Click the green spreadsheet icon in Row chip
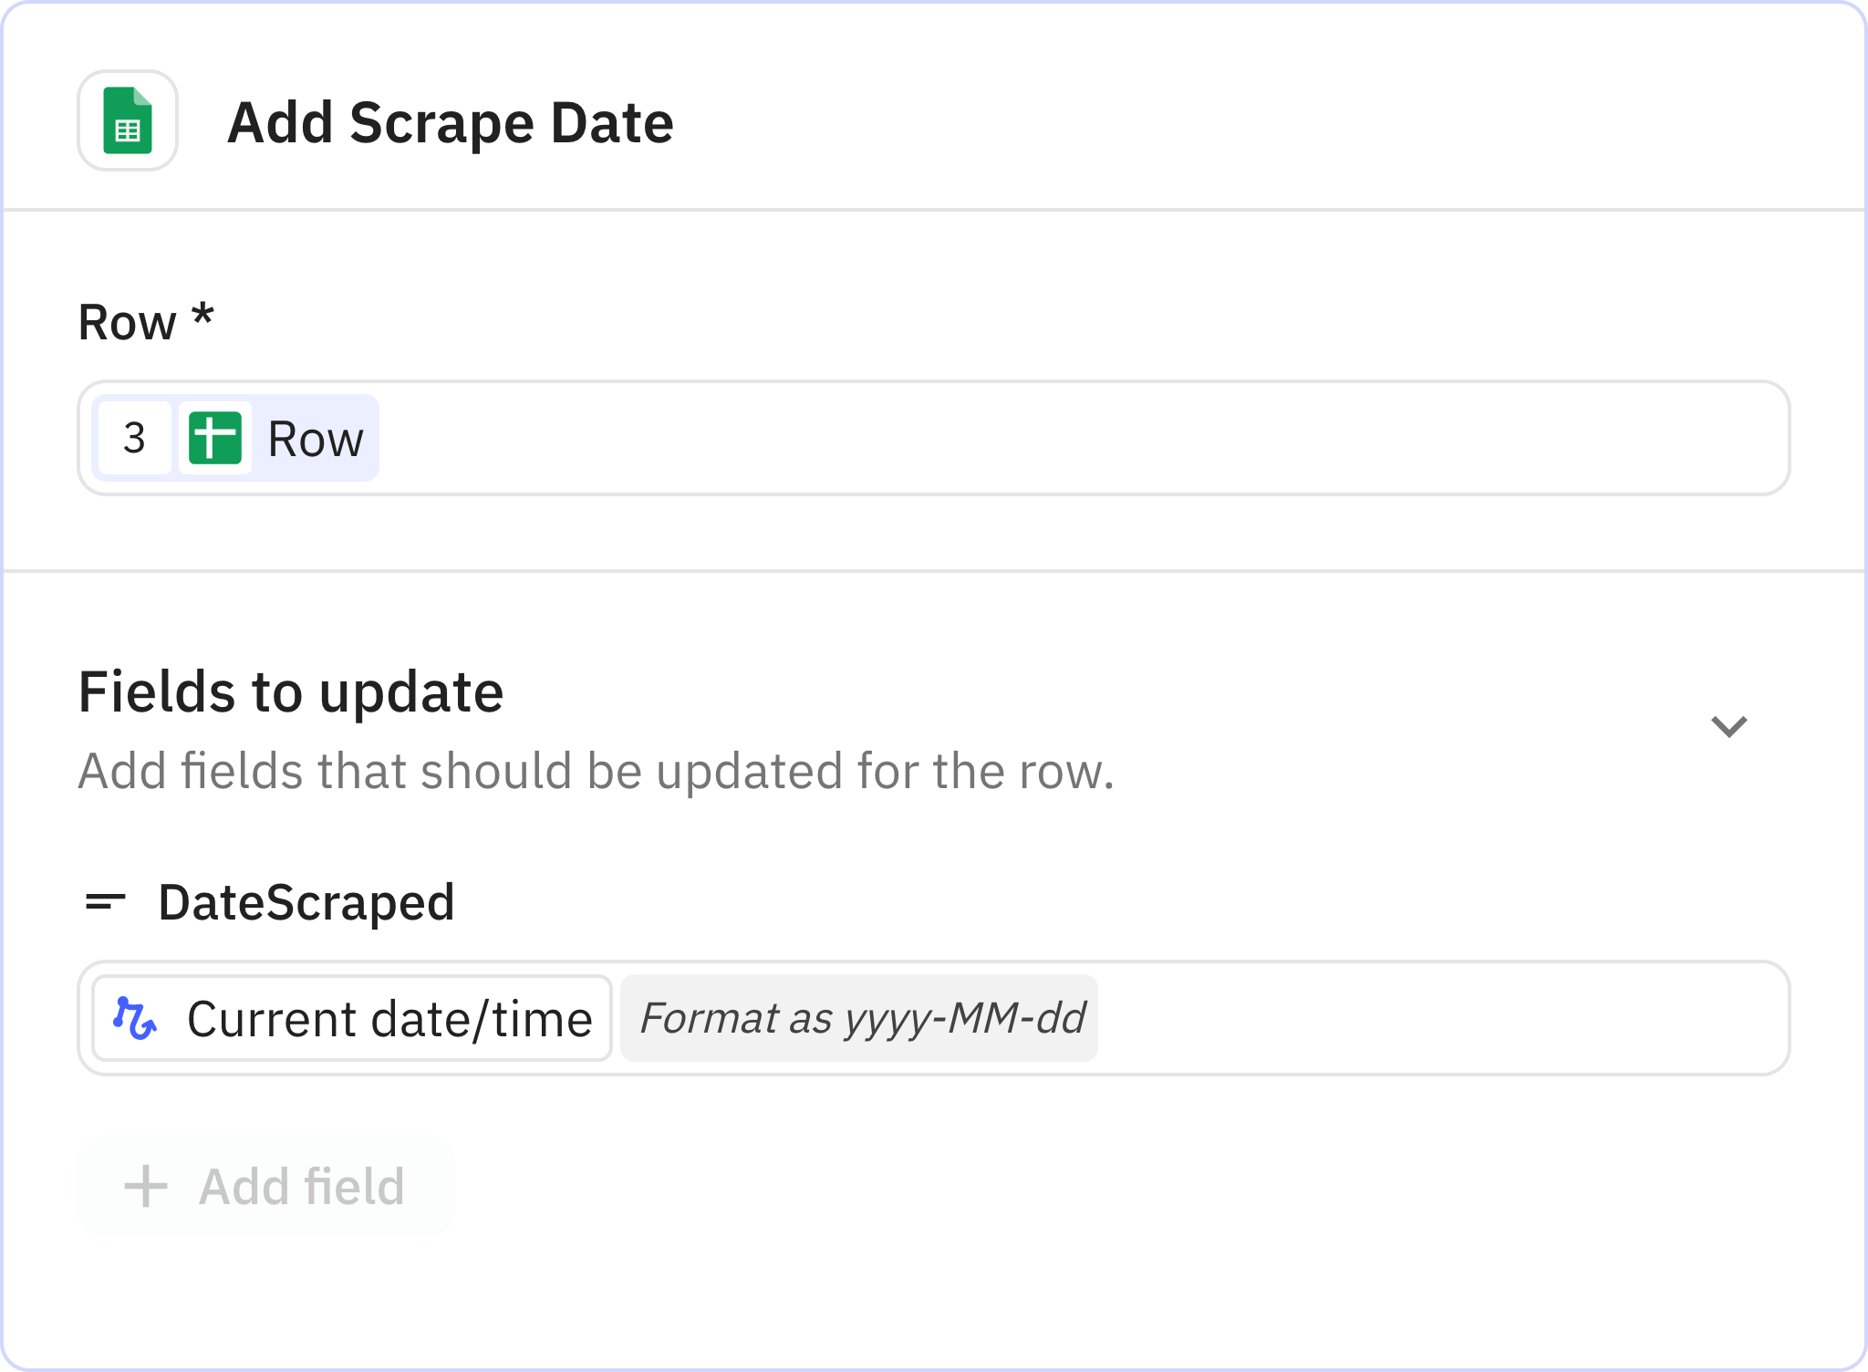 pyautogui.click(x=215, y=438)
